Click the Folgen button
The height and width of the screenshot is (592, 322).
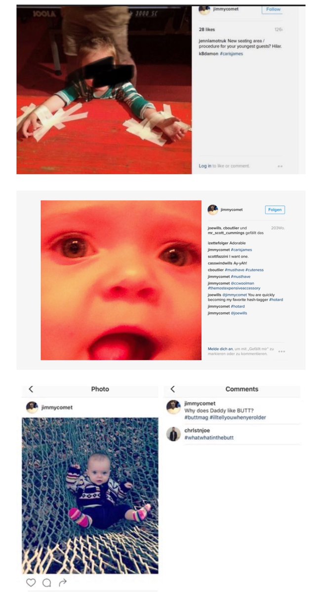click(275, 210)
